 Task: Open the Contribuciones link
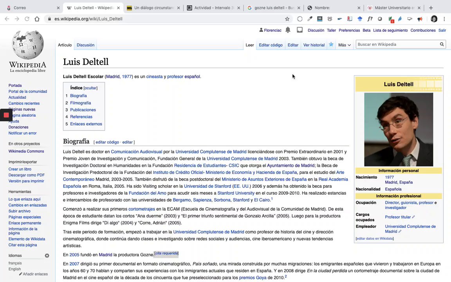(x=423, y=30)
